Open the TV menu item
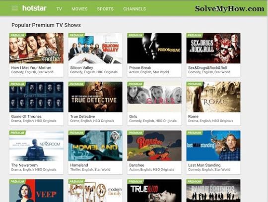268x202 pixels. pyautogui.click(x=59, y=9)
